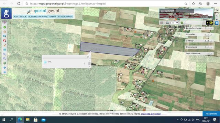The width and height of the screenshot is (220, 123).
Task: Close the Wyszukiwanie panel
Action: point(211,54)
